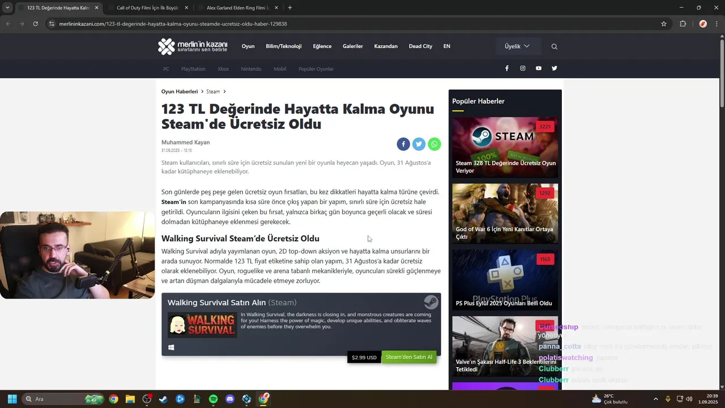The height and width of the screenshot is (408, 725).
Task: Go to the Steam breadcrumb link
Action: pos(213,92)
